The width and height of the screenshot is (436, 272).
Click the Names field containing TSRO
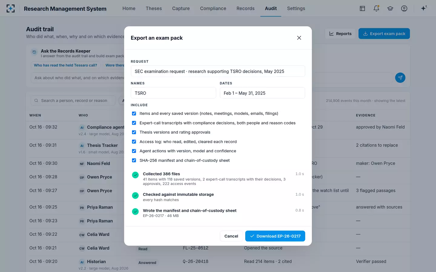[x=173, y=93]
